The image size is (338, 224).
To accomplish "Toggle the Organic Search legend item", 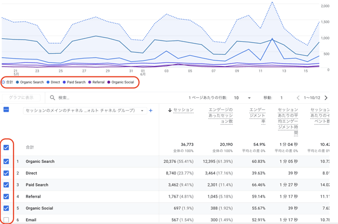I will (30, 82).
